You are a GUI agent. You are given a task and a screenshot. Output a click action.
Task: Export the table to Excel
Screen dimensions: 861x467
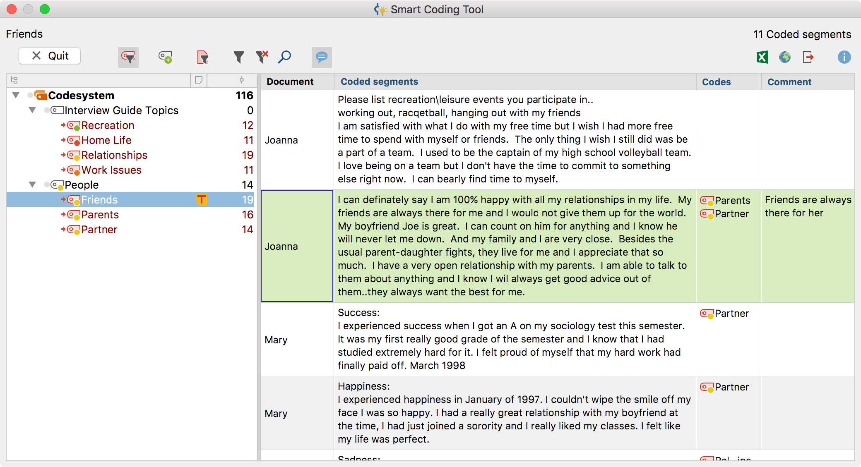(x=762, y=57)
